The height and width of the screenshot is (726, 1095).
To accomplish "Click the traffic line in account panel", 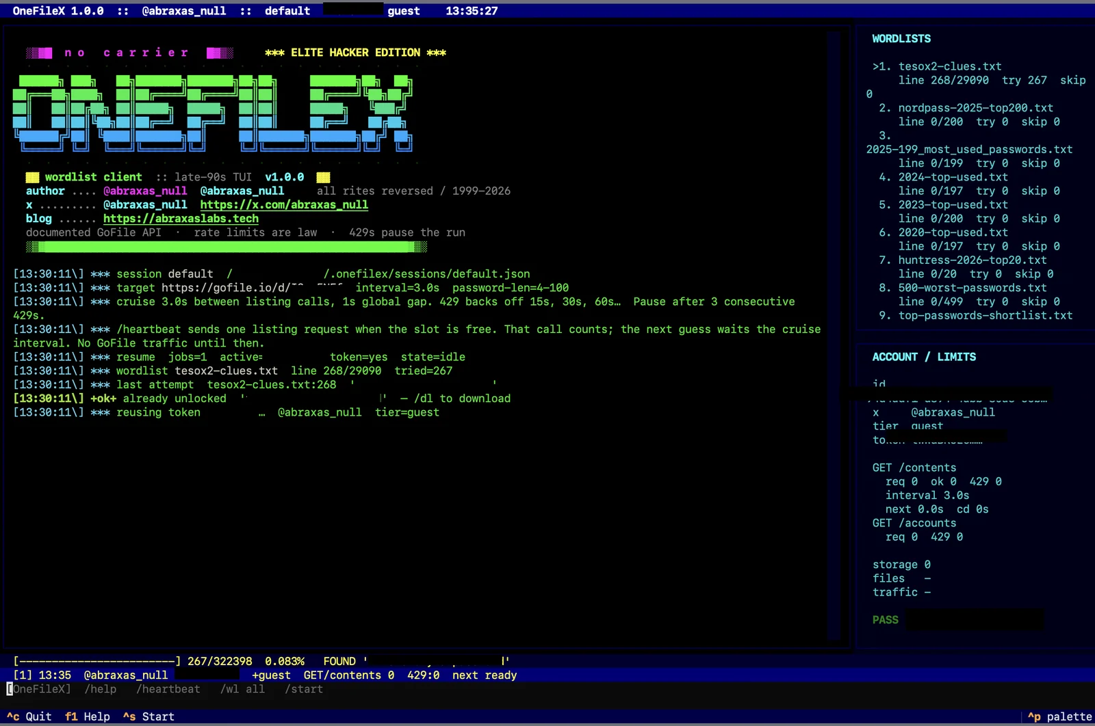I will (x=901, y=592).
